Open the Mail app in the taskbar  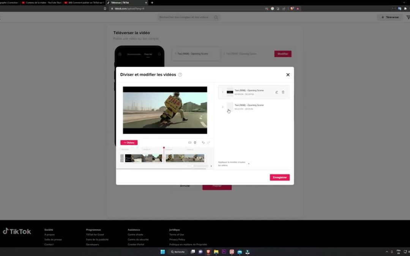[x=240, y=252]
